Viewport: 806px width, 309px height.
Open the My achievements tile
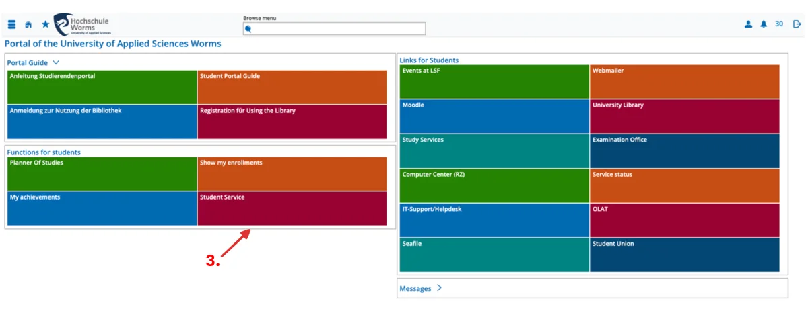(x=102, y=208)
